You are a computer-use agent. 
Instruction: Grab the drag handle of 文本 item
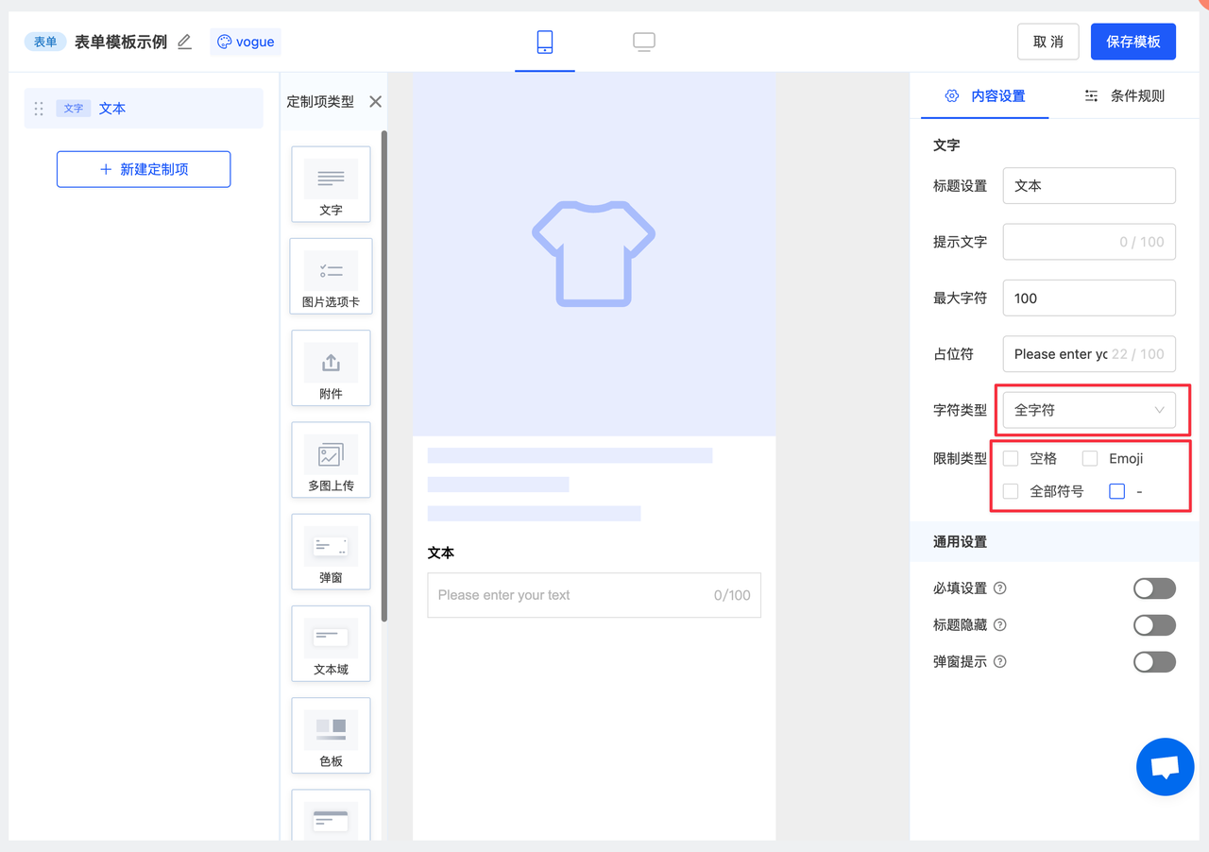pos(39,109)
